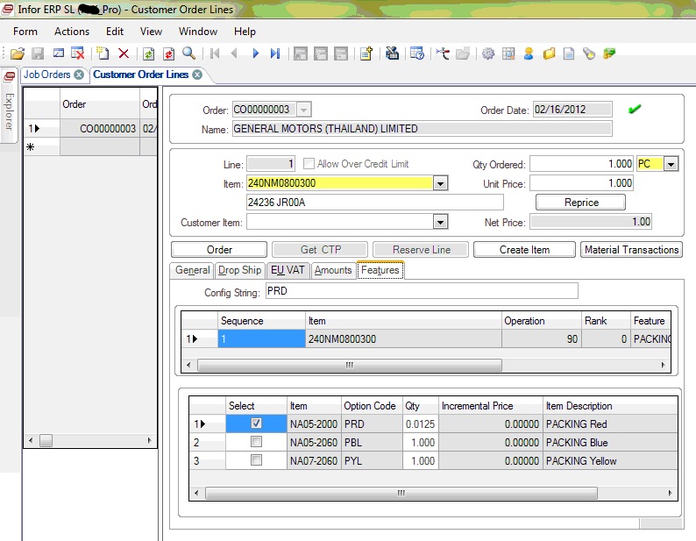Close the Job Orders tab
This screenshot has height=541, width=696.
tap(79, 75)
